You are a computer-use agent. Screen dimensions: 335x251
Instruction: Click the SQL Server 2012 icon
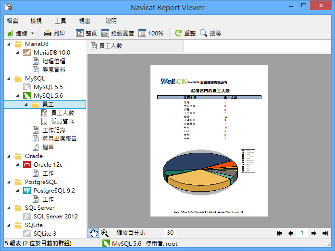27,217
